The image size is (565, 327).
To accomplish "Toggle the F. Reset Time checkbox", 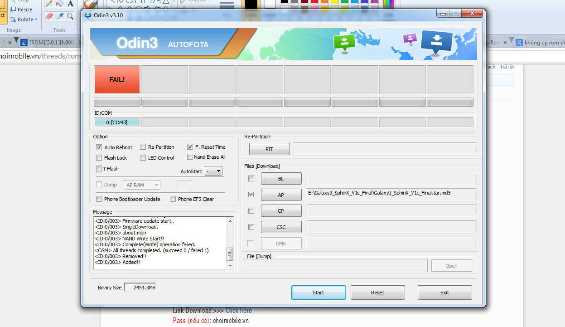I will pyautogui.click(x=190, y=147).
